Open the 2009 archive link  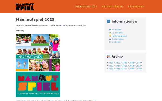(131, 69)
